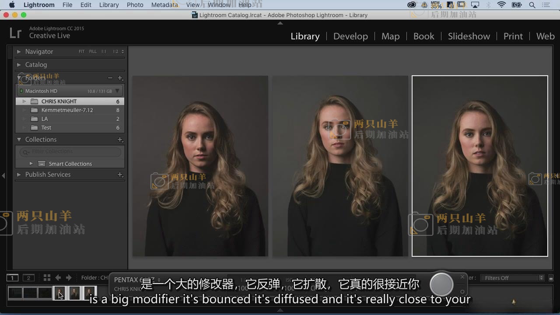
Task: Open the Metadata menu
Action: [x=164, y=5]
